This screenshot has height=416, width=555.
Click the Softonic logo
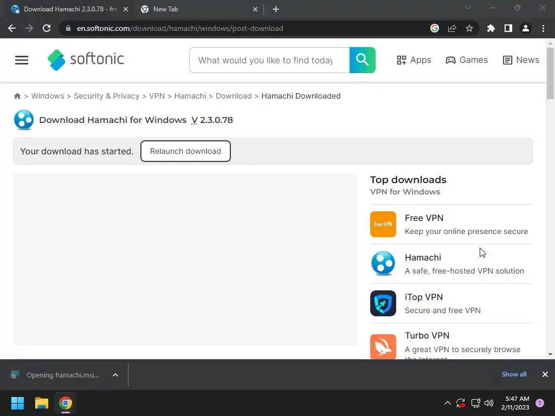click(x=86, y=60)
